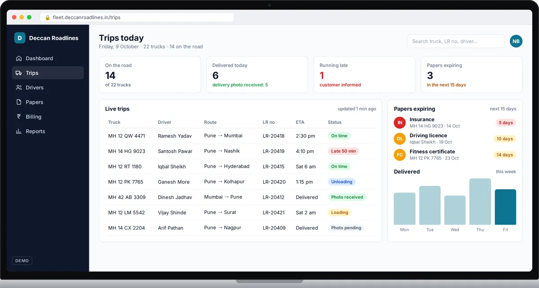Viewport: 539px width, 288px height.
Task: Click the search truck, LR no, driver field
Action: click(x=456, y=41)
